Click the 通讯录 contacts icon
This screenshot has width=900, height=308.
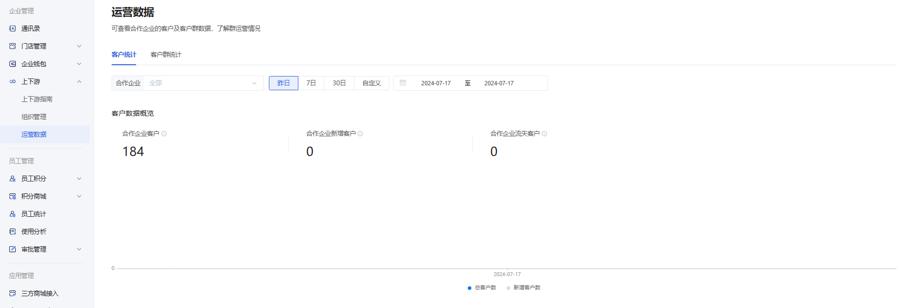pyautogui.click(x=13, y=28)
